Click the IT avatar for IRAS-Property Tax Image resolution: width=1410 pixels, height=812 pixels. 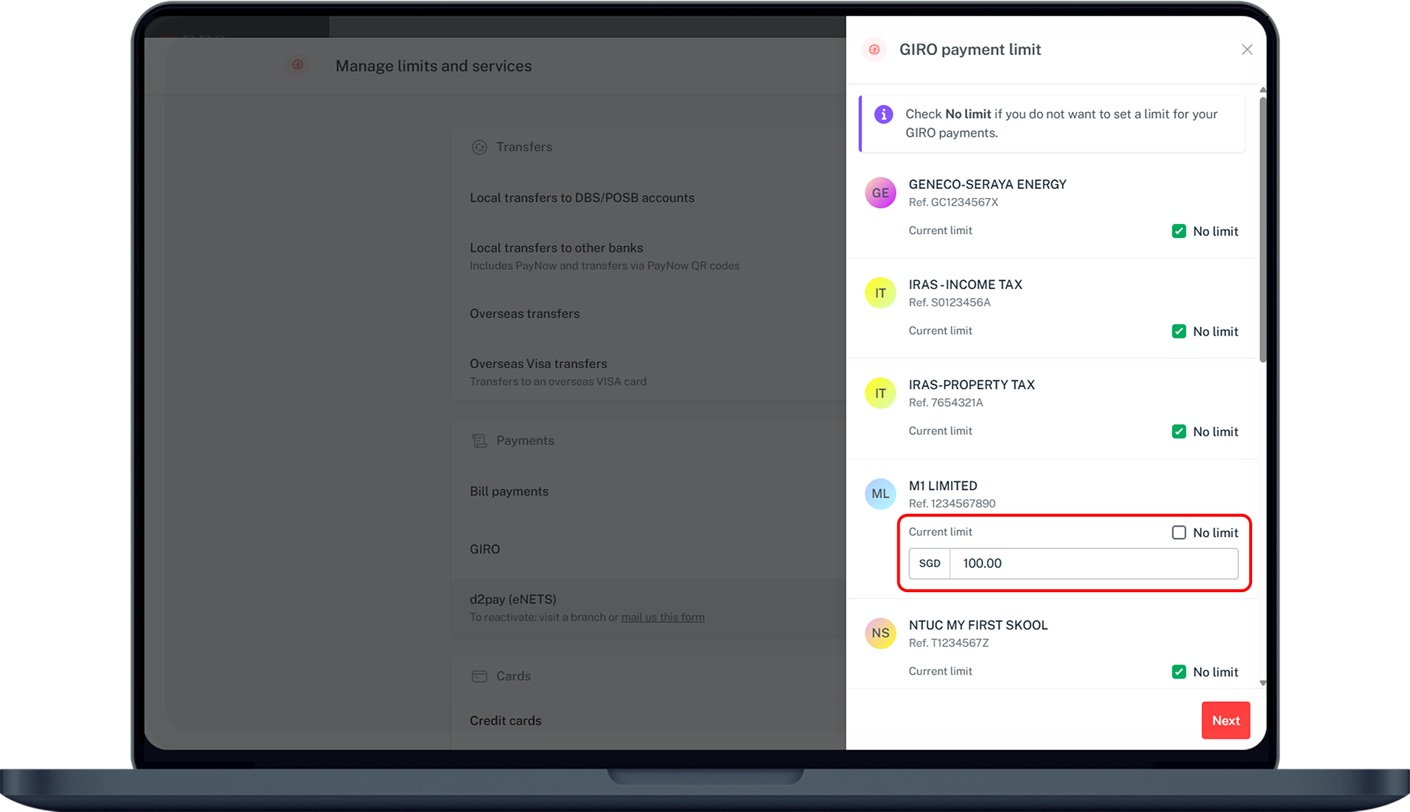coord(880,393)
